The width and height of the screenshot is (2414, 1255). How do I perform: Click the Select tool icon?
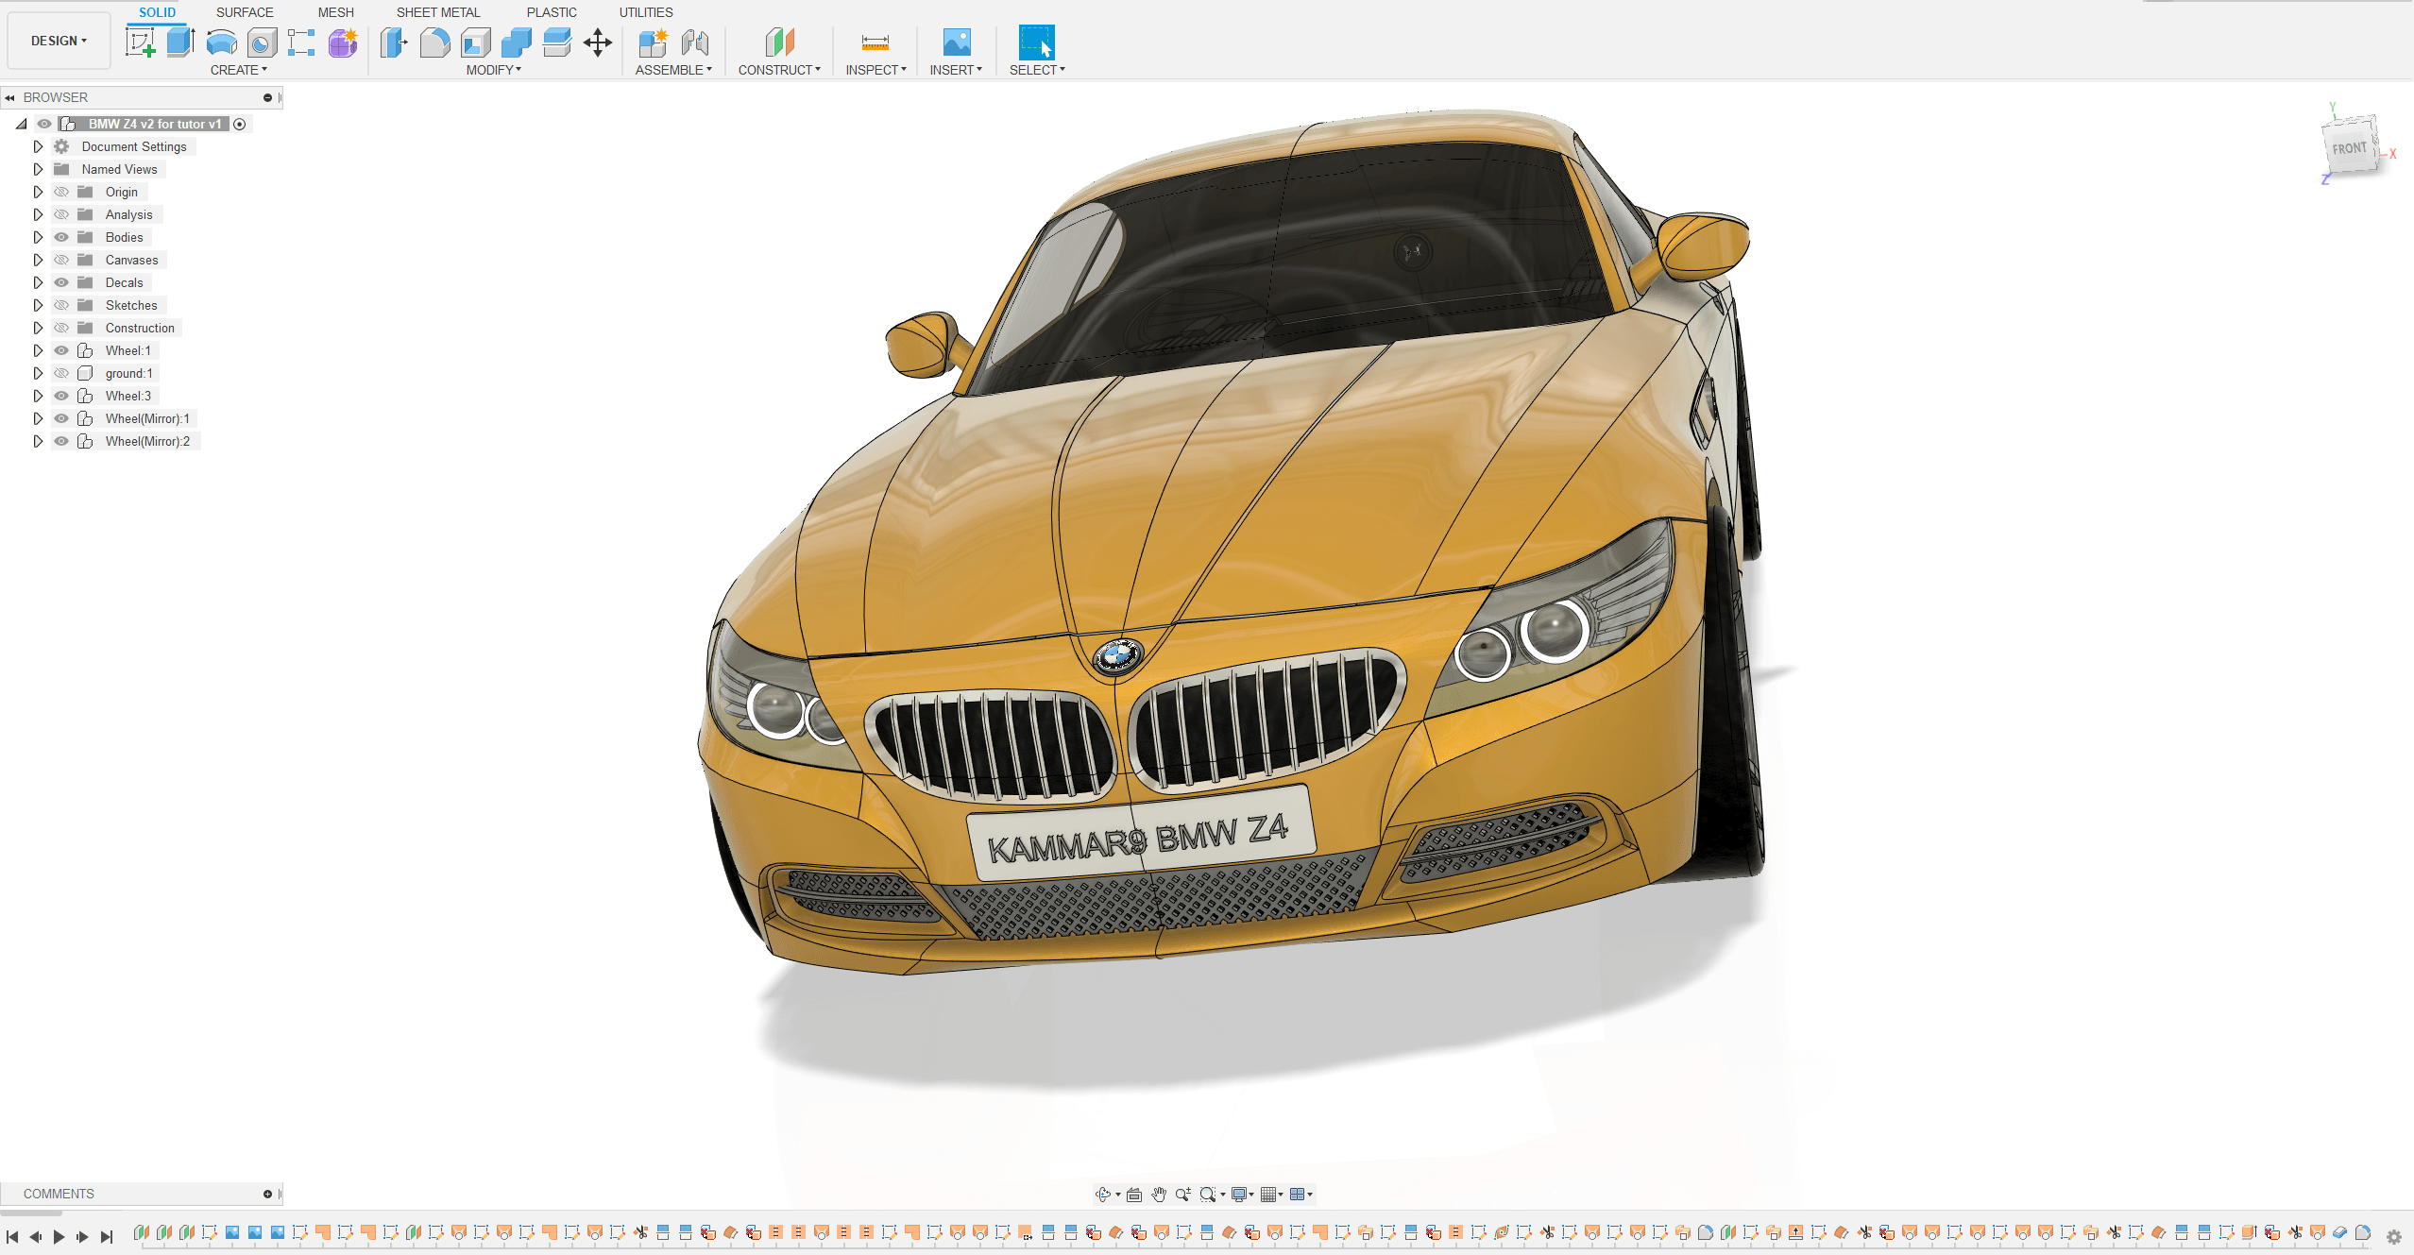(x=1036, y=42)
